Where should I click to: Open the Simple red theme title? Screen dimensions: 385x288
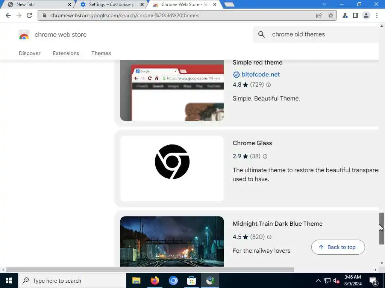point(257,63)
